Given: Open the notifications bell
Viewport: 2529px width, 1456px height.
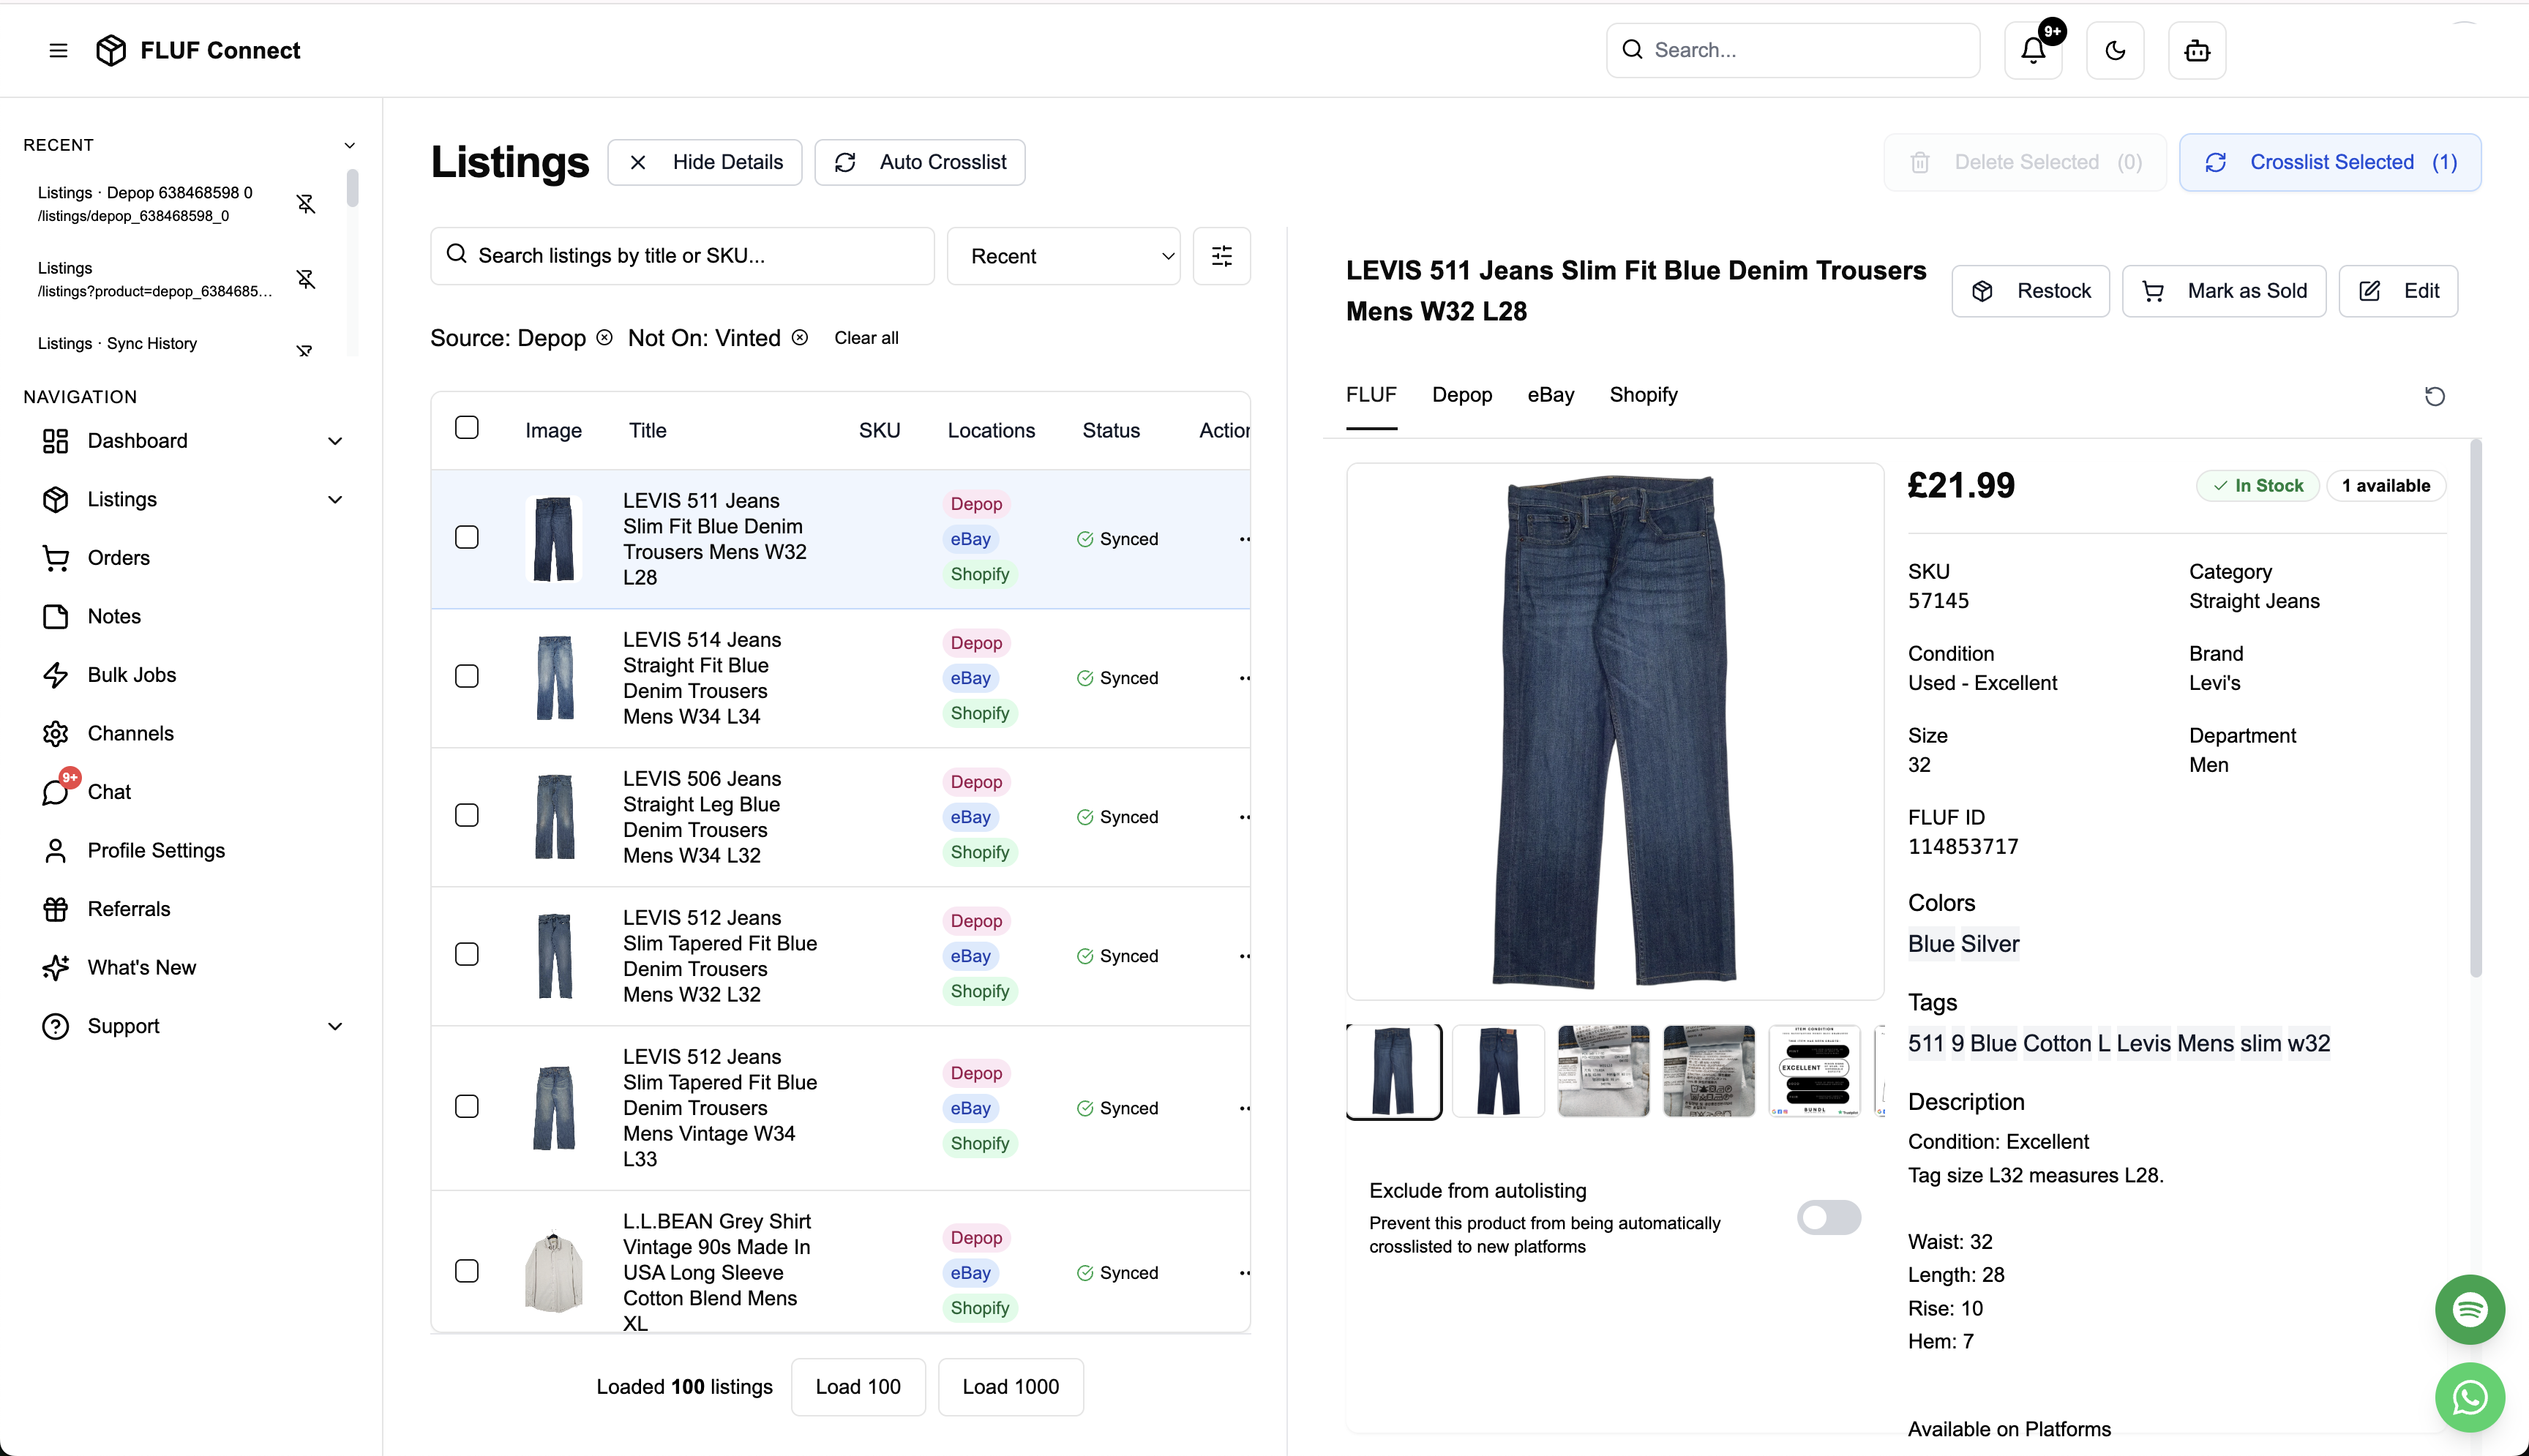Looking at the screenshot, I should pos(2033,50).
